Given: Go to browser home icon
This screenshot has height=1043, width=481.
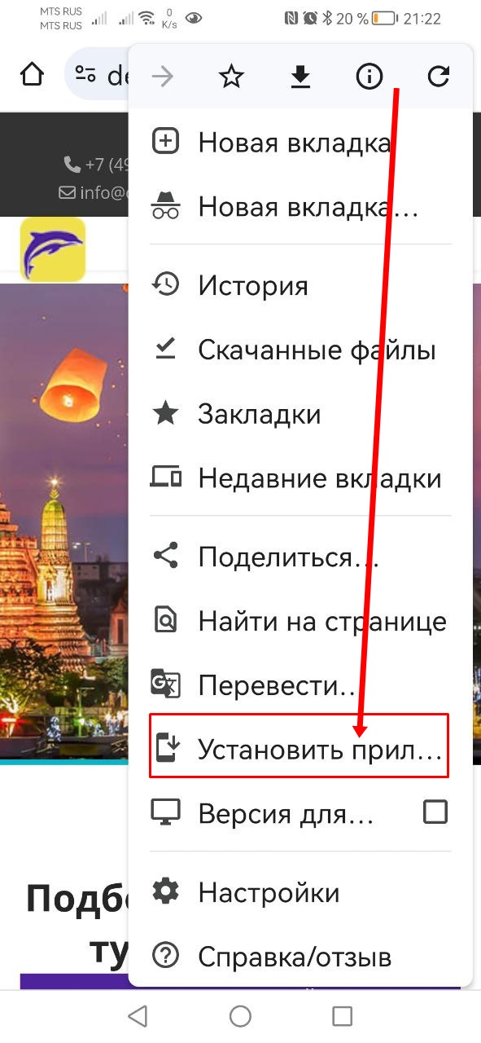Looking at the screenshot, I should click(31, 75).
